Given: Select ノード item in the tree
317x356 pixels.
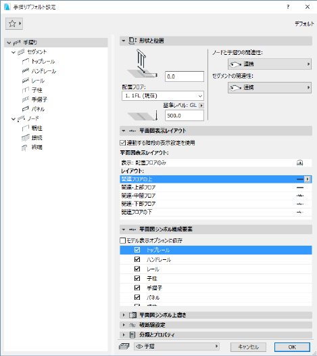Looking at the screenshot, I should (33, 118).
